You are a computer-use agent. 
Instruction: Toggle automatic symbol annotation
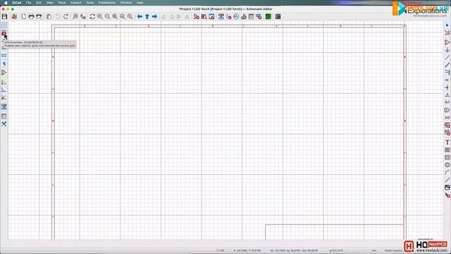[x=4, y=107]
